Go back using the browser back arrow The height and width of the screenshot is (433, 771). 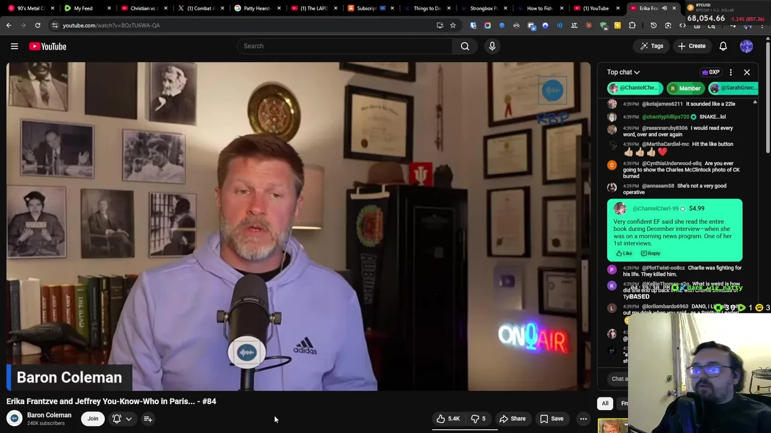(8, 25)
